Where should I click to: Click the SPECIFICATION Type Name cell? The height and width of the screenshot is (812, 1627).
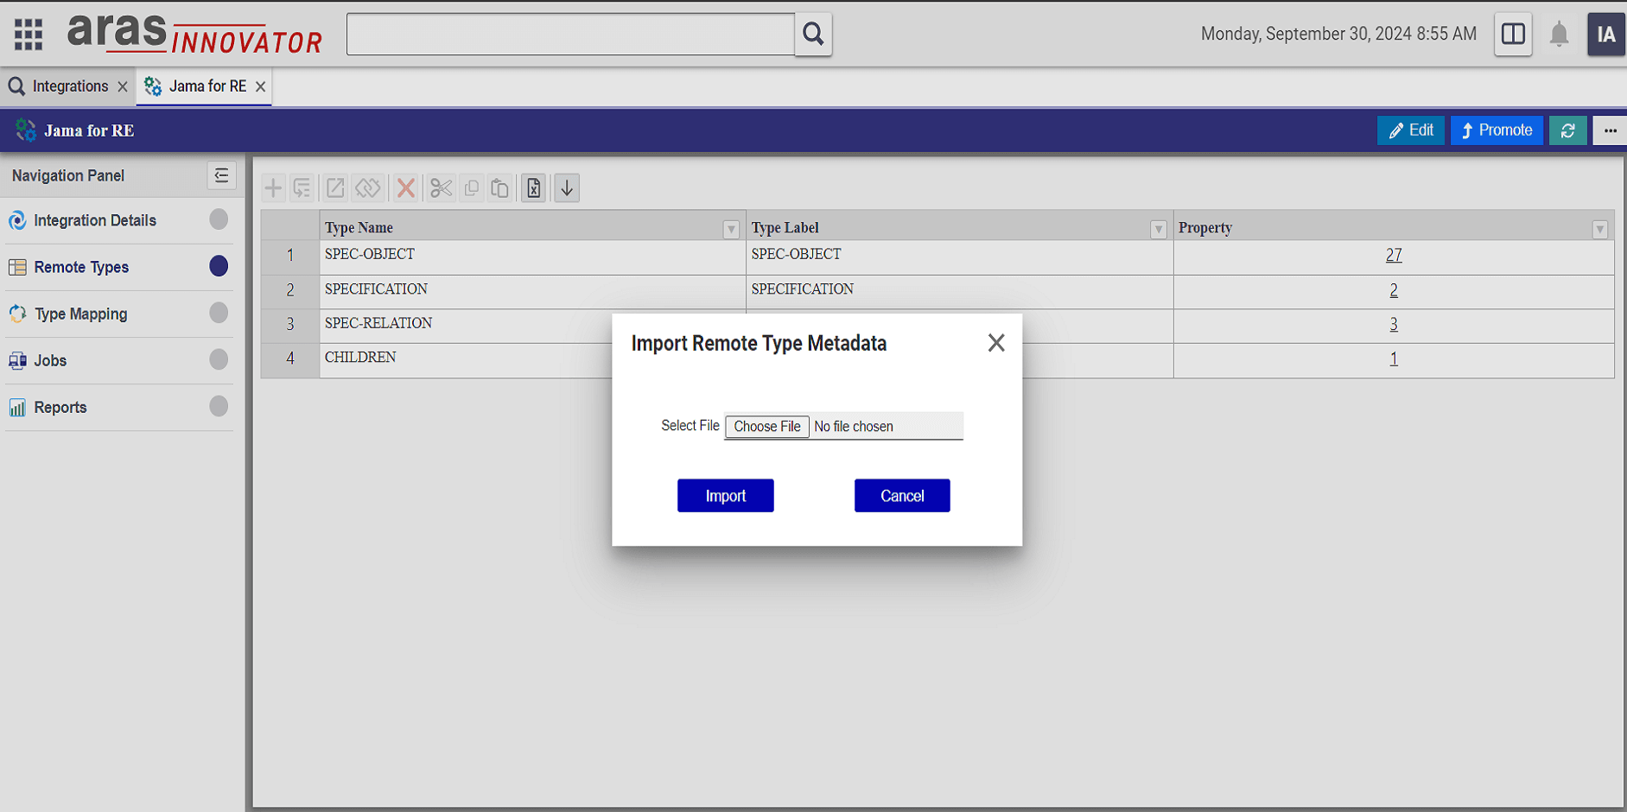(x=532, y=290)
